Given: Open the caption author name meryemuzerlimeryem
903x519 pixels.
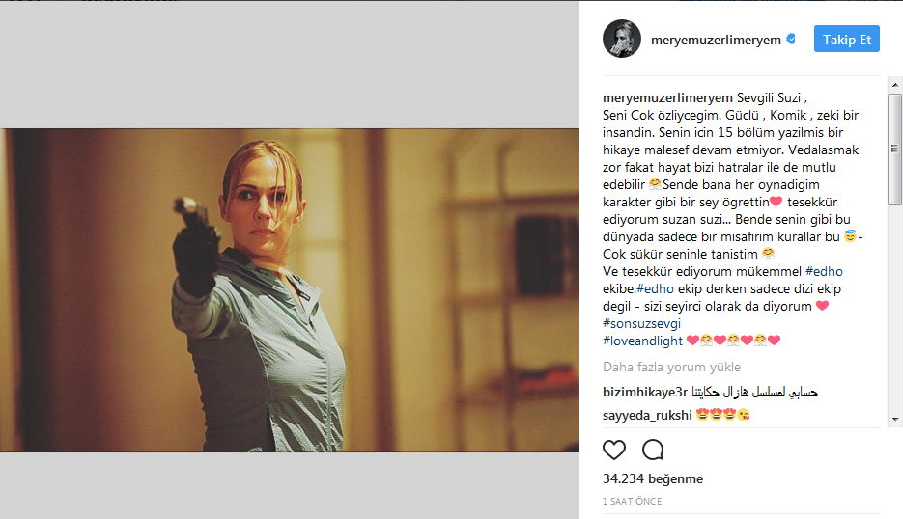Looking at the screenshot, I should coord(667,97).
